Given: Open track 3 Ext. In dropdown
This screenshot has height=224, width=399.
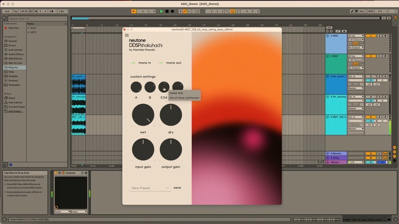Looking at the screenshot, I should 356,76.
